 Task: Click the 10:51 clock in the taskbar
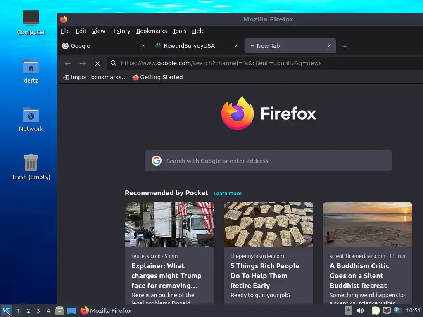pos(413,310)
